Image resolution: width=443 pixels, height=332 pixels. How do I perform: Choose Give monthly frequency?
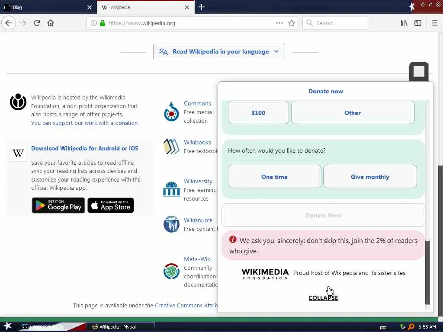tap(370, 177)
